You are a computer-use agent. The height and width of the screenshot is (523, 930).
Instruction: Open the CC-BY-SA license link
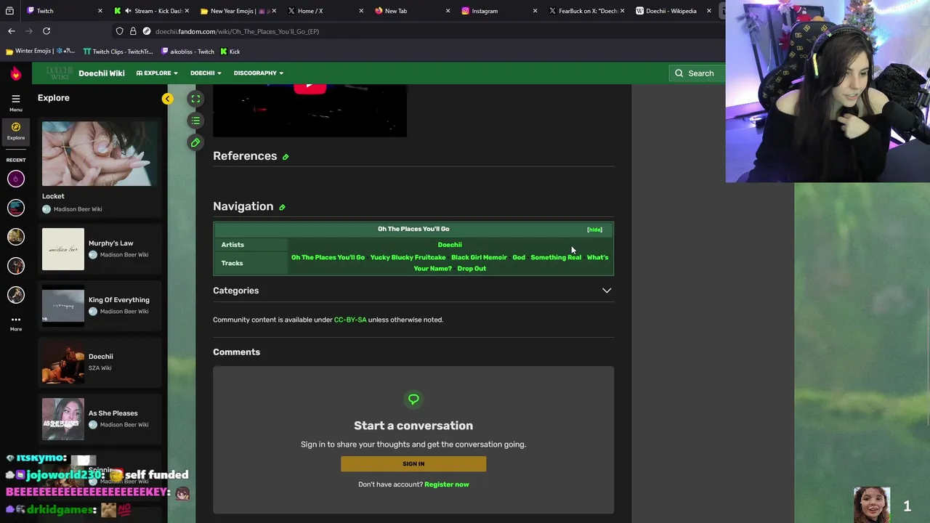350,320
